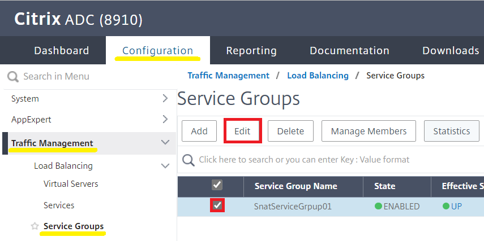This screenshot has width=484, height=241.
Task: Go to the Documentation tab
Action: click(349, 50)
